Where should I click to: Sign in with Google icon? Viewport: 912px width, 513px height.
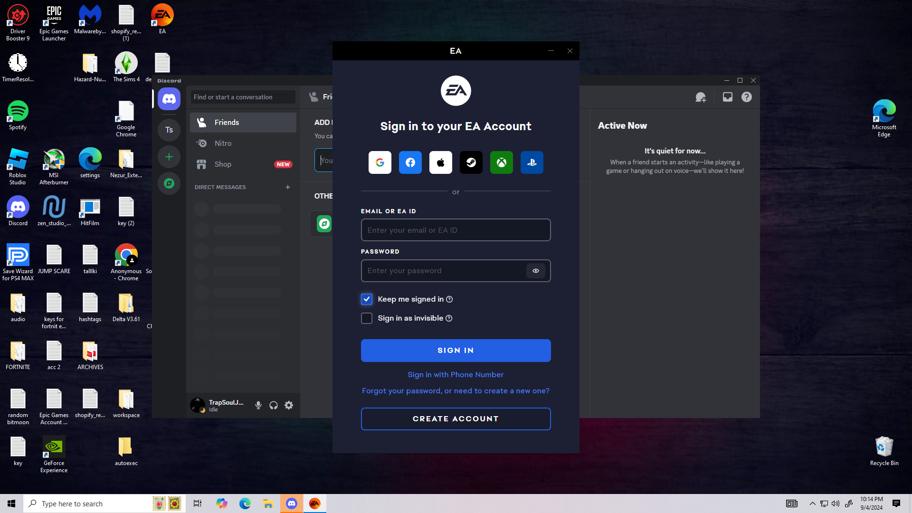[380, 162]
